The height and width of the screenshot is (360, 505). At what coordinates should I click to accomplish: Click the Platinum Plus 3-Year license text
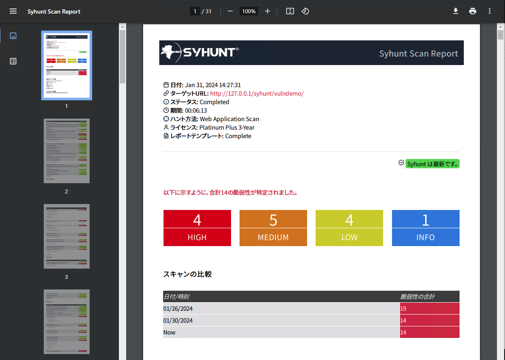227,128
